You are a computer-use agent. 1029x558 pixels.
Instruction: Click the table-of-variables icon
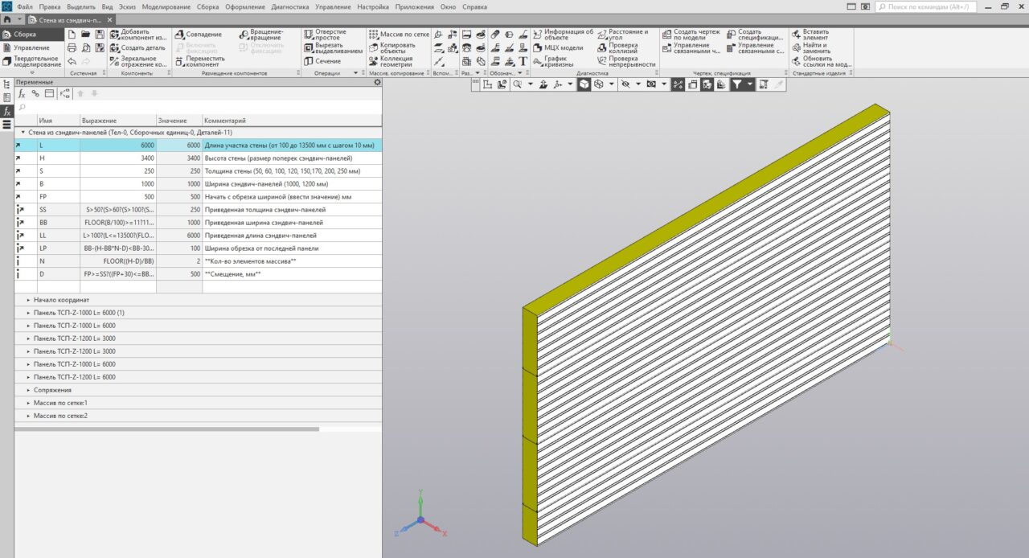tap(49, 93)
